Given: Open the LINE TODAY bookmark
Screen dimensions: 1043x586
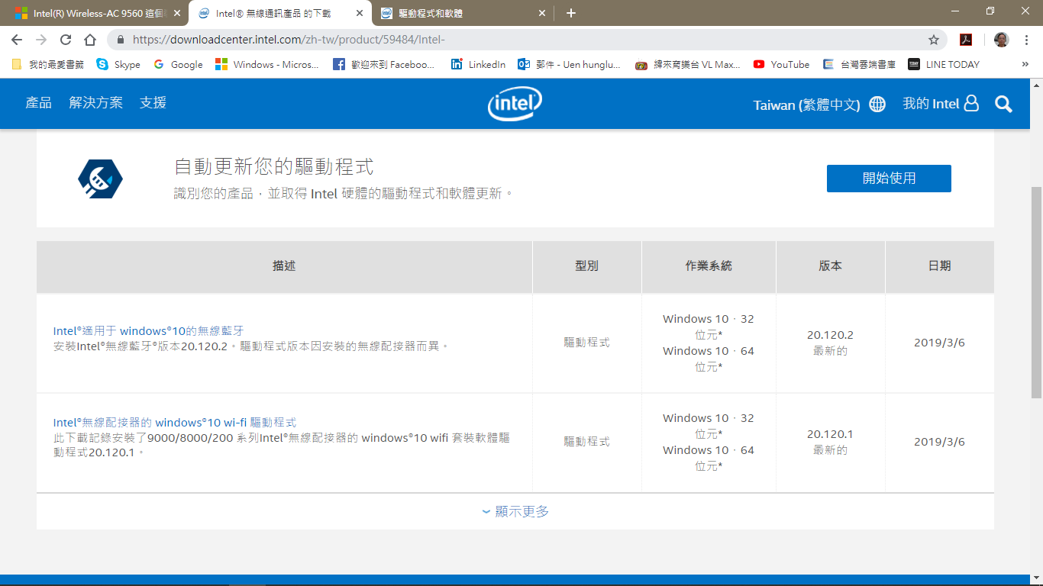Looking at the screenshot, I should pos(944,65).
